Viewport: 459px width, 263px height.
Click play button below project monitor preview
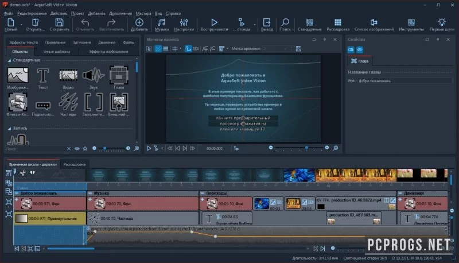click(x=149, y=149)
